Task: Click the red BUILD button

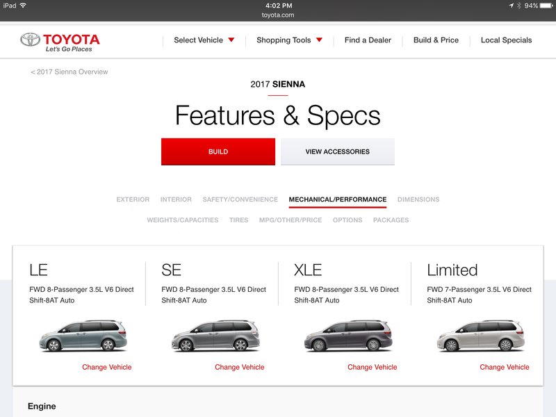Action: [218, 152]
